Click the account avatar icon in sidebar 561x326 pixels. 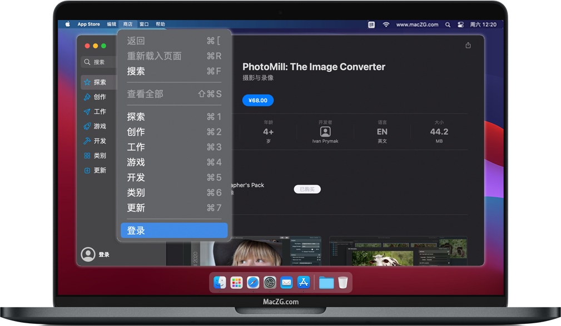point(88,254)
